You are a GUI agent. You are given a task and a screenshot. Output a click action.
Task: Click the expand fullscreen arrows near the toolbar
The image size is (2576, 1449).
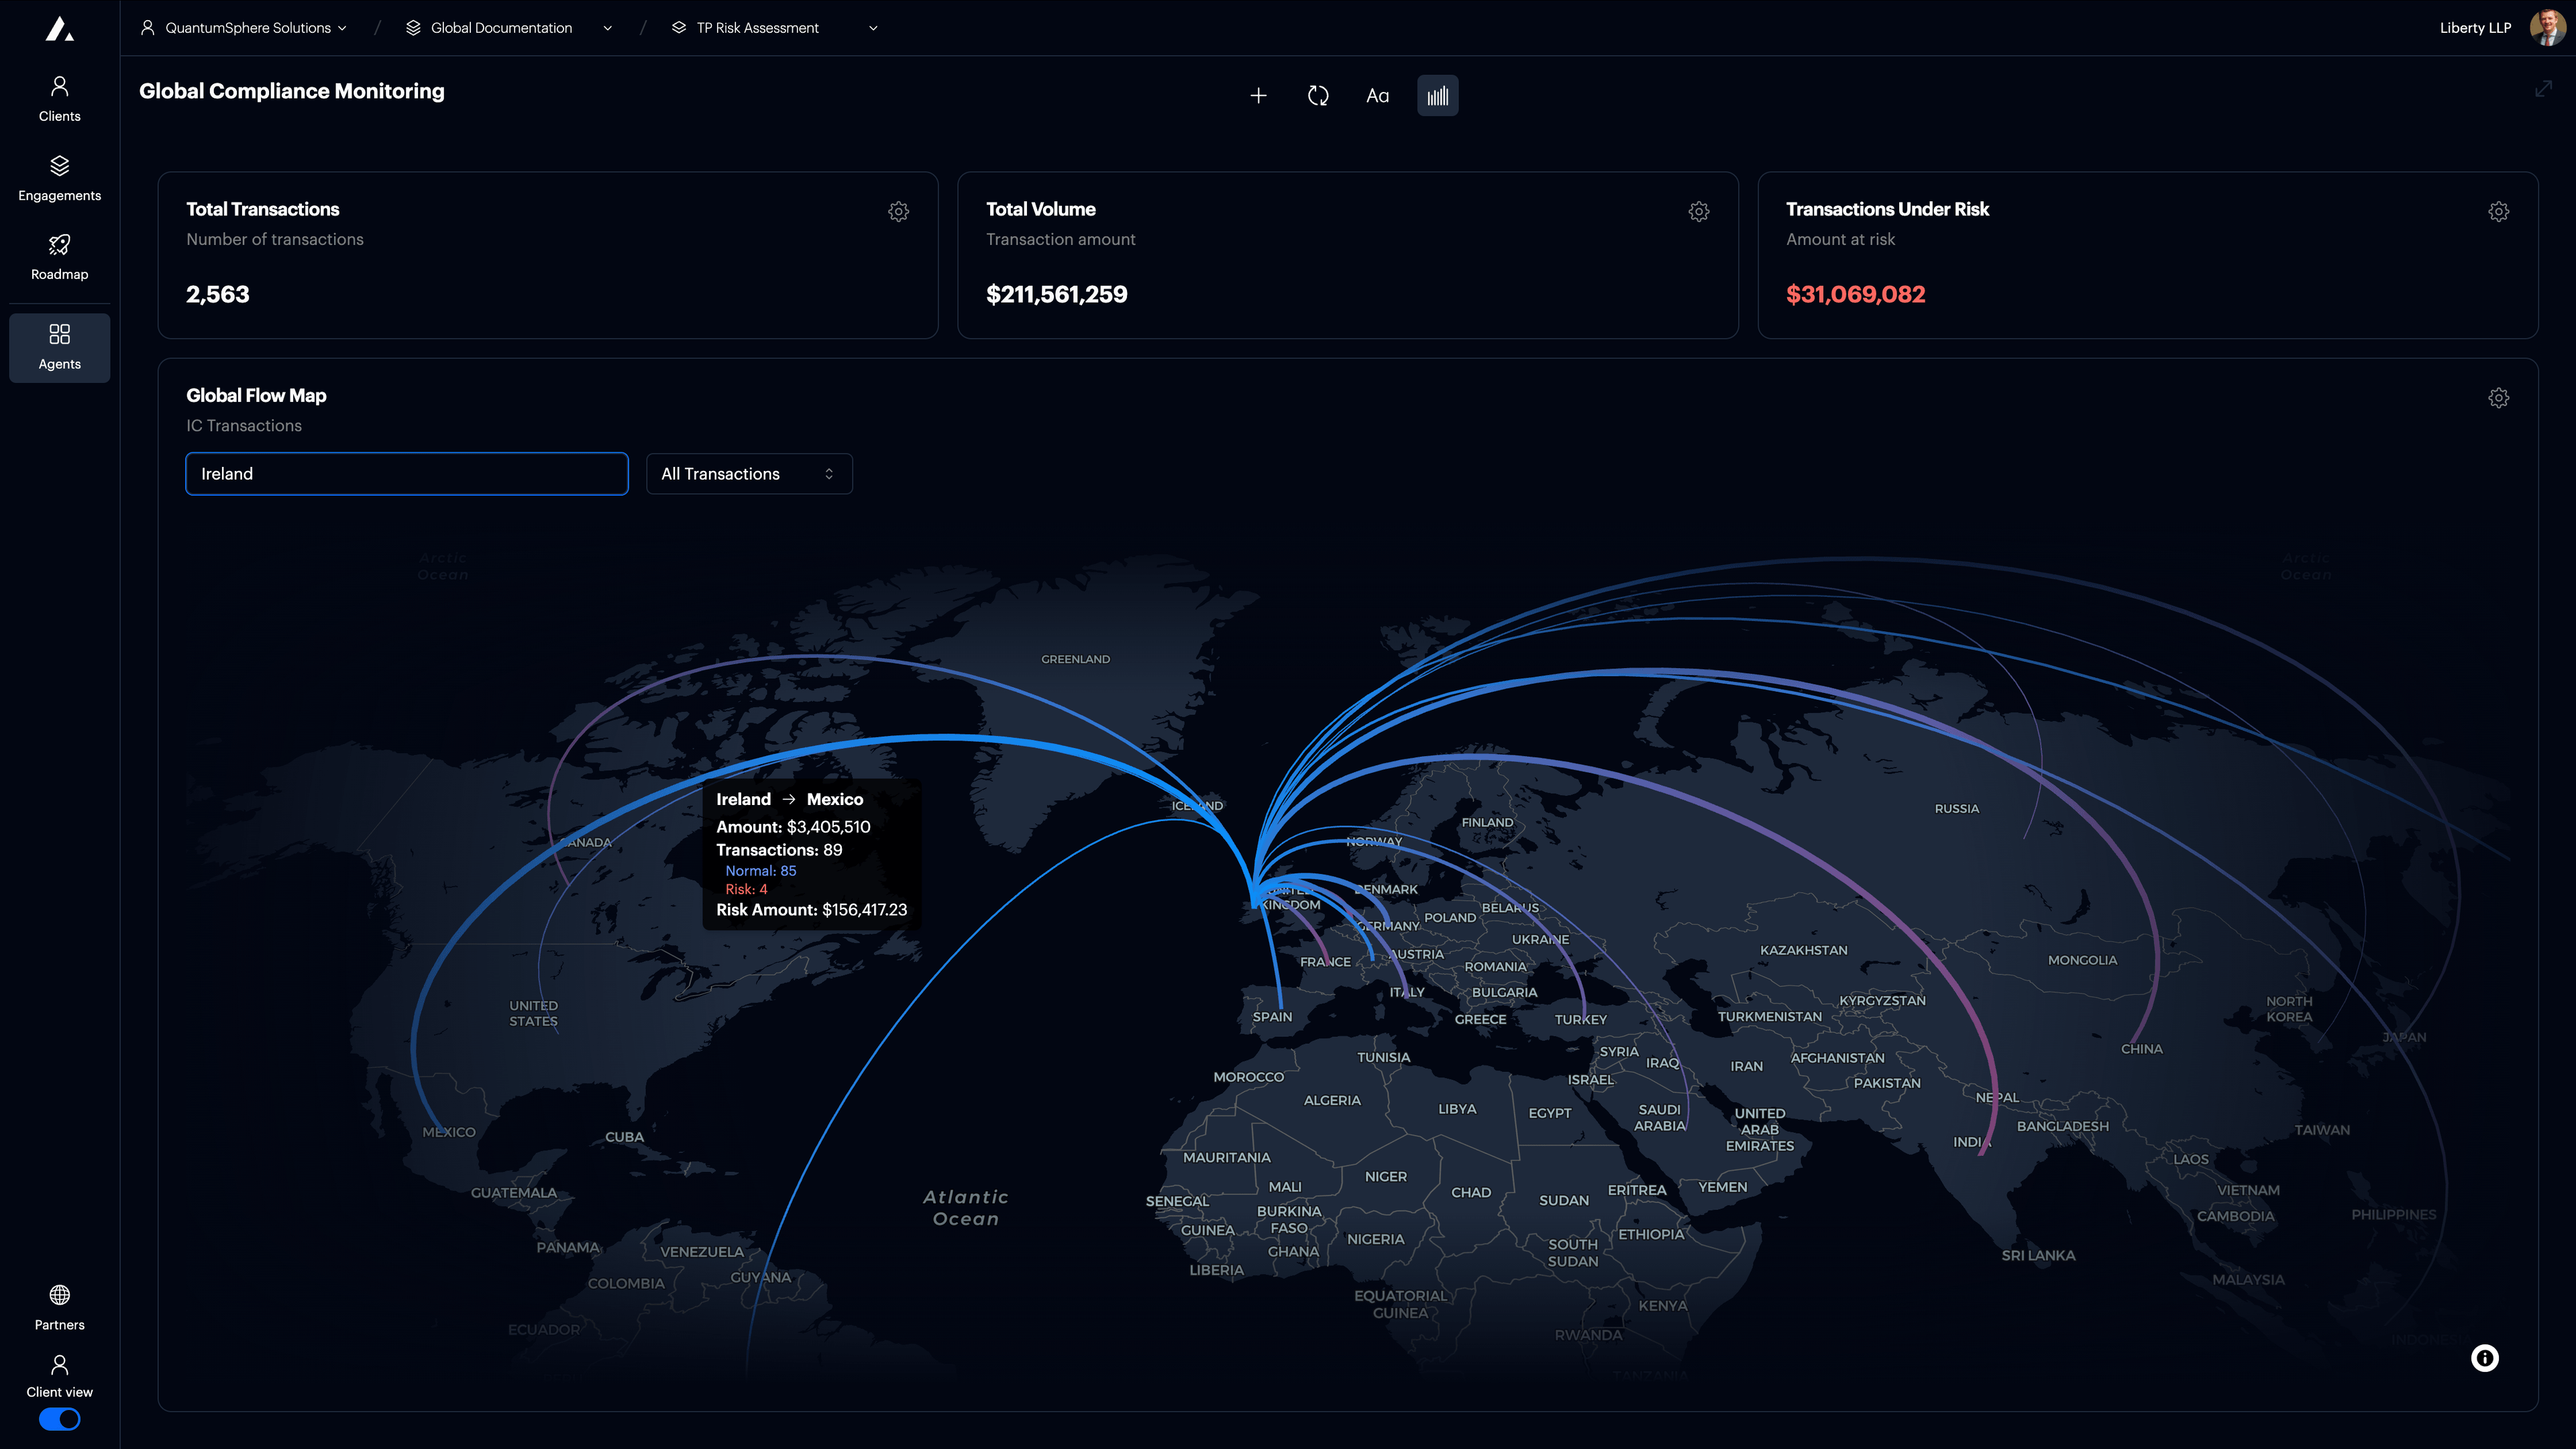pos(2544,89)
